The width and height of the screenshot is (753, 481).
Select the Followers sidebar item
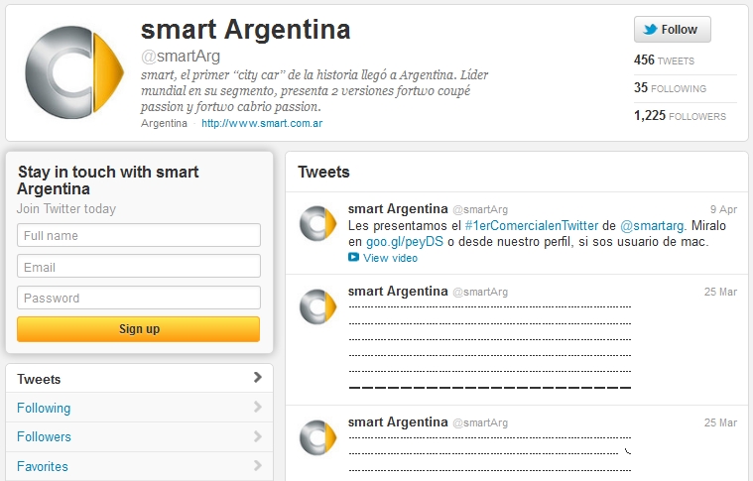click(139, 436)
